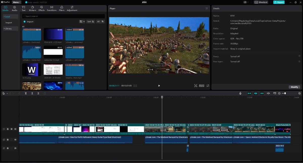Lock the main video track
The height and width of the screenshot is (163, 303).
pos(8,129)
